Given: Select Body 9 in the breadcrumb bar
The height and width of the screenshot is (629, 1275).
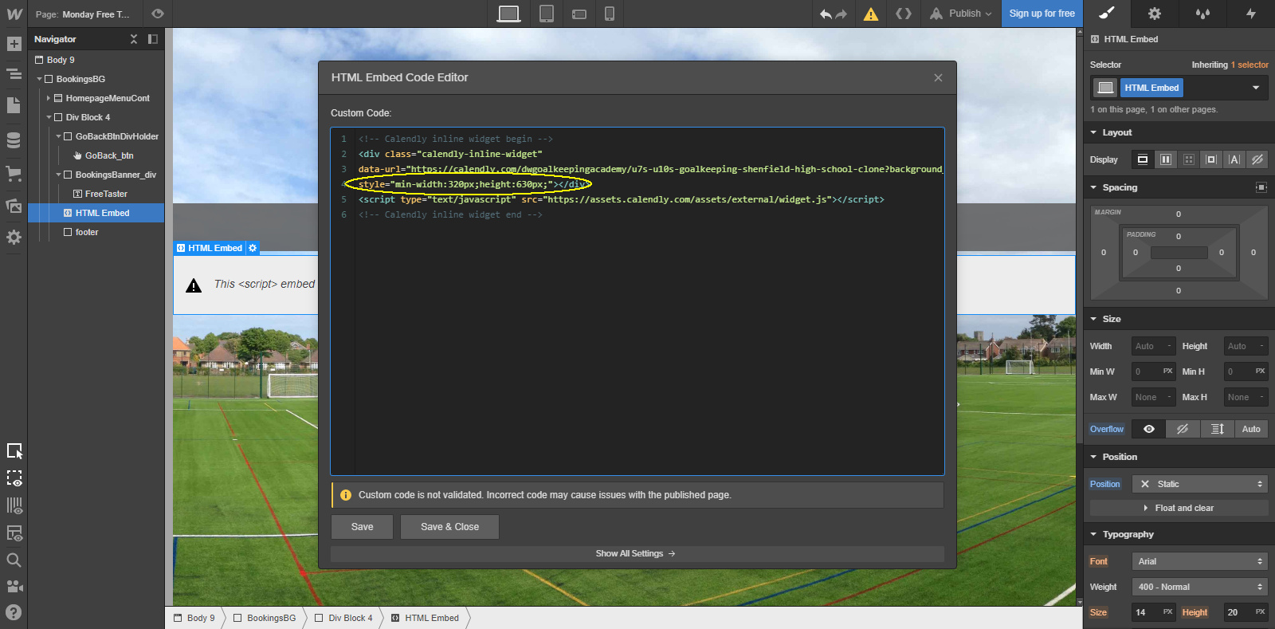Looking at the screenshot, I should coord(194,618).
